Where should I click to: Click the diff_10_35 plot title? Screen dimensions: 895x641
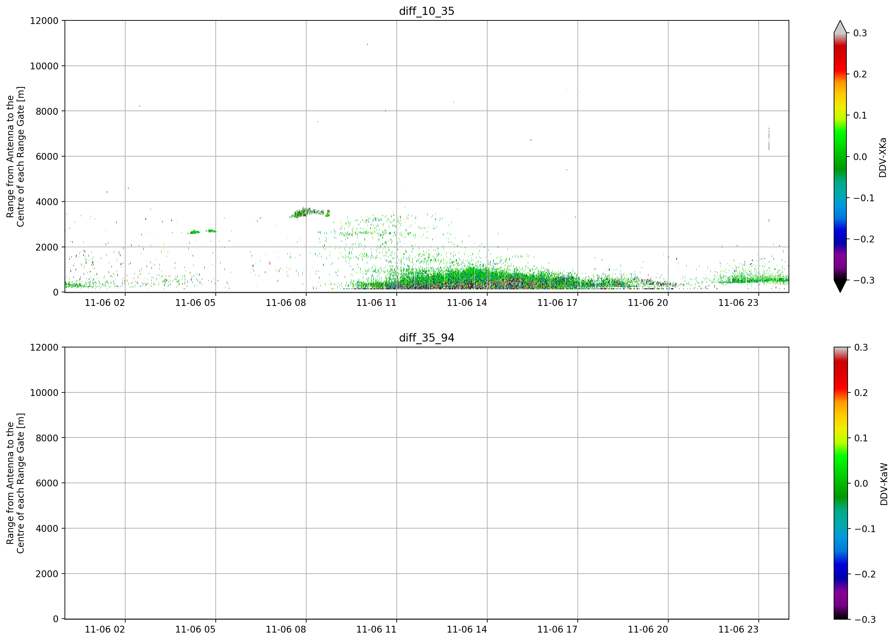427,11
